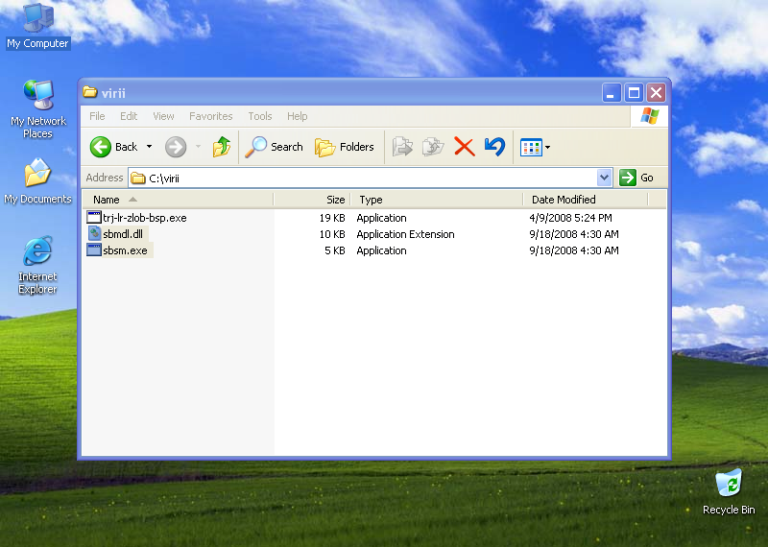The width and height of the screenshot is (768, 547).
Task: Expand the Address bar dropdown arrow
Action: click(604, 178)
